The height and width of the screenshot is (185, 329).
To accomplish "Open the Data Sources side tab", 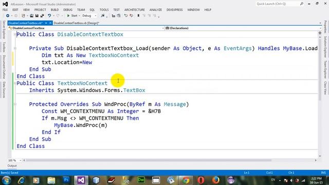I will click(x=4, y=90).
